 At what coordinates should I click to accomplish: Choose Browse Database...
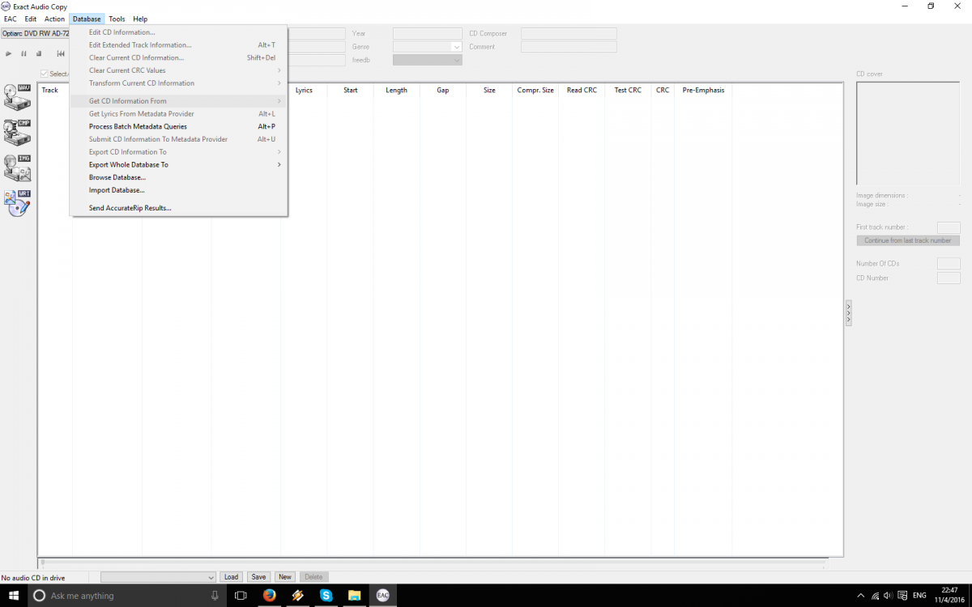[177, 177]
